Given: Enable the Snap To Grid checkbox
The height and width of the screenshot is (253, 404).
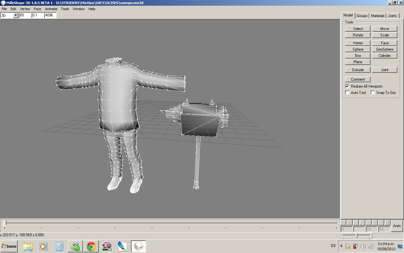Looking at the screenshot, I should (x=372, y=93).
